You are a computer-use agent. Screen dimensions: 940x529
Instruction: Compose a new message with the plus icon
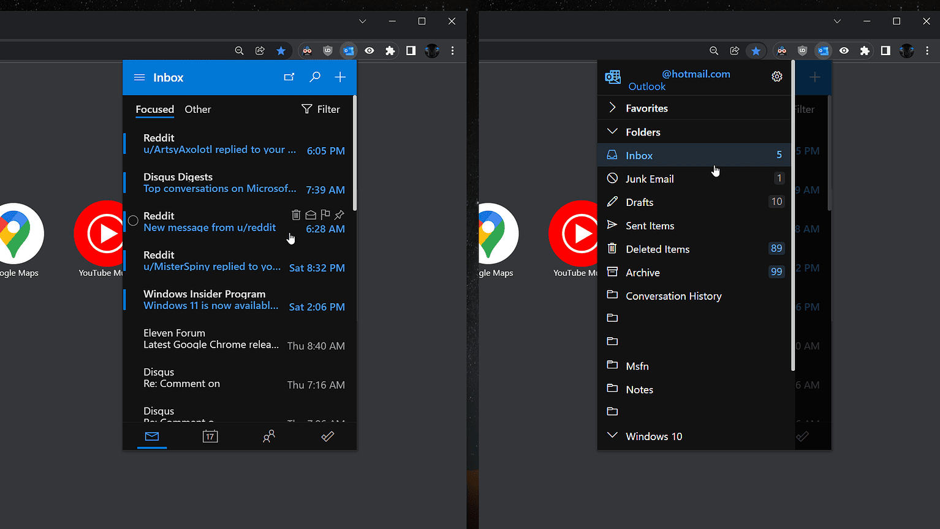340,77
